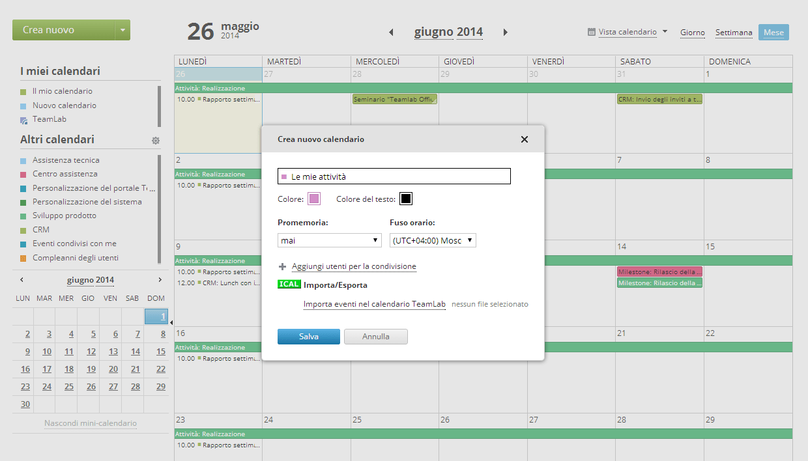Click Nascondi mini-calendario link
The height and width of the screenshot is (461, 808).
91,423
